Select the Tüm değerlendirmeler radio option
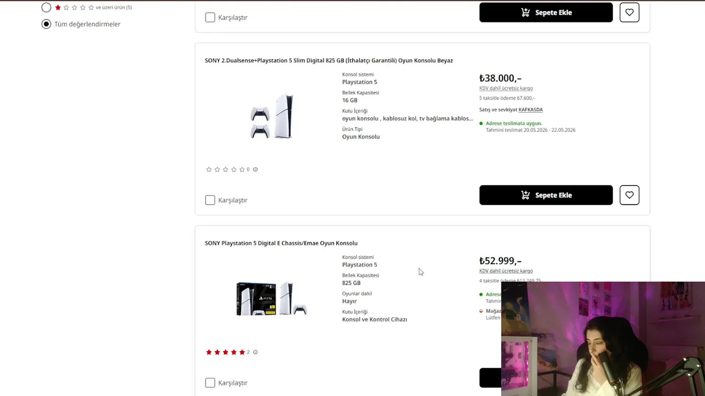This screenshot has height=396, width=705. 46,24
